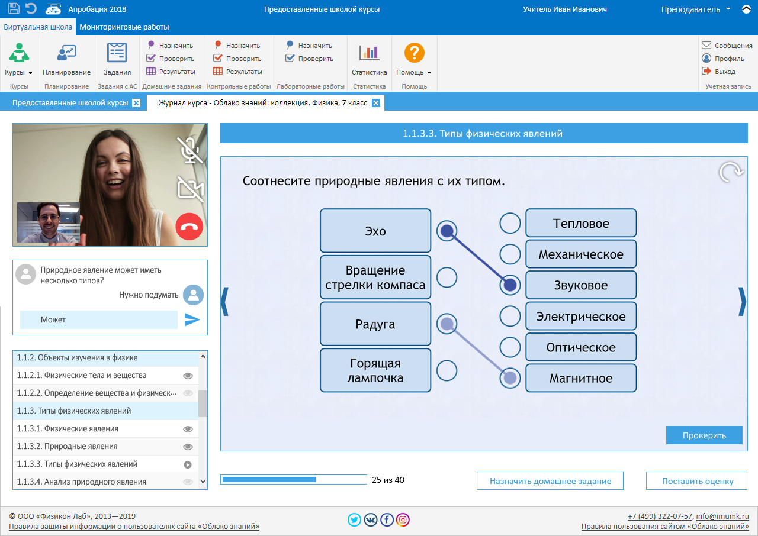Toggle the muted microphone icon in video call
The height and width of the screenshot is (536, 758).
click(190, 150)
